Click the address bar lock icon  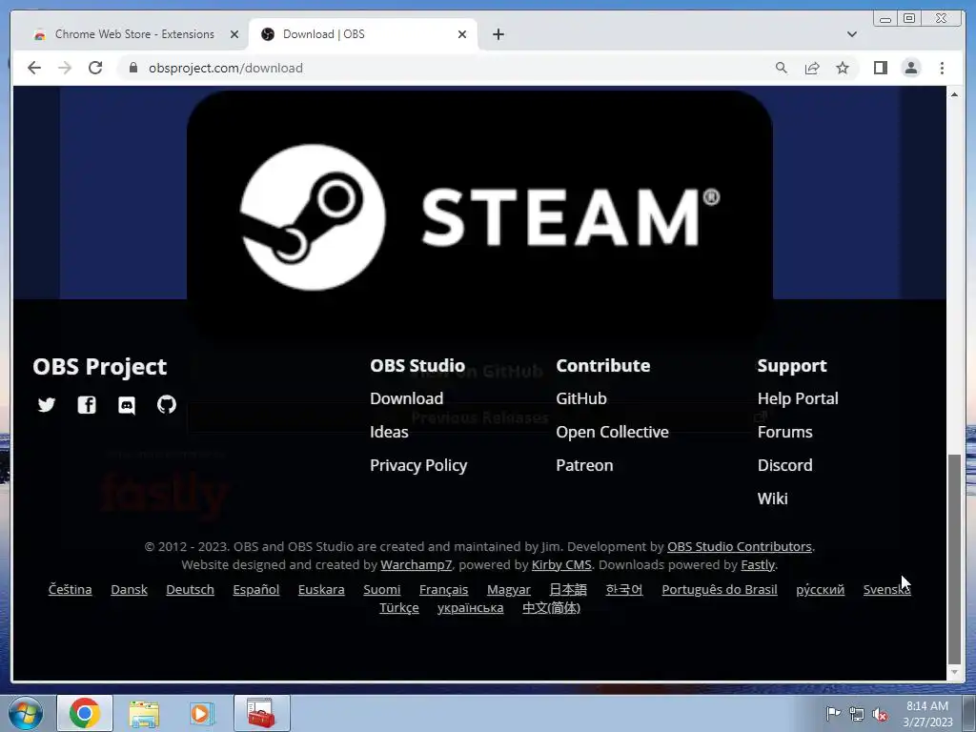click(132, 68)
